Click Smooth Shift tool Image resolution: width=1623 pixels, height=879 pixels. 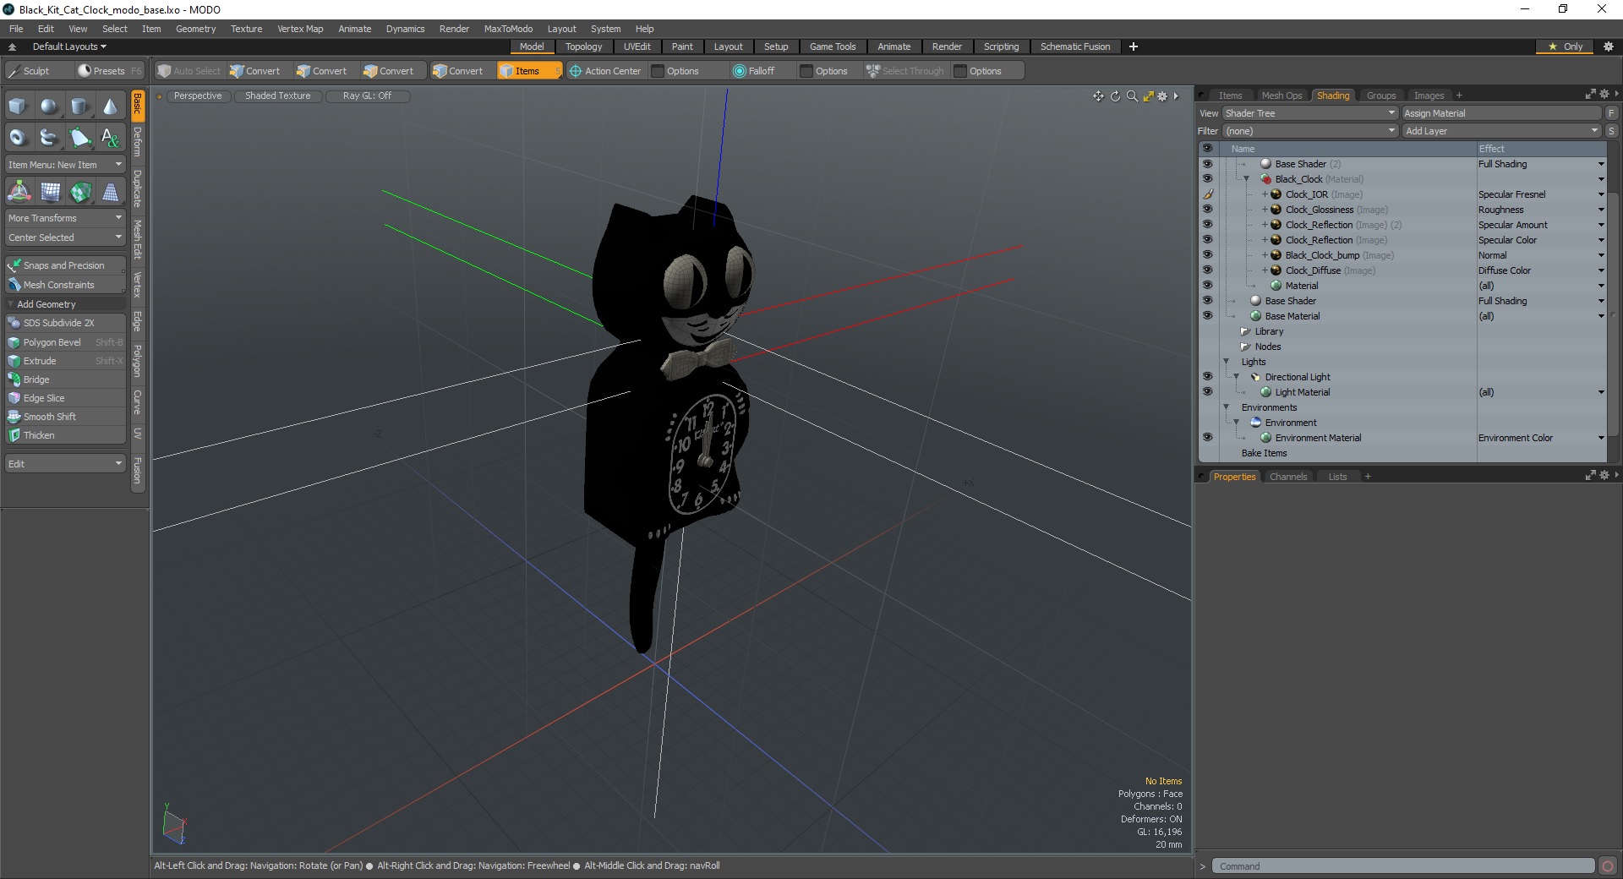65,417
